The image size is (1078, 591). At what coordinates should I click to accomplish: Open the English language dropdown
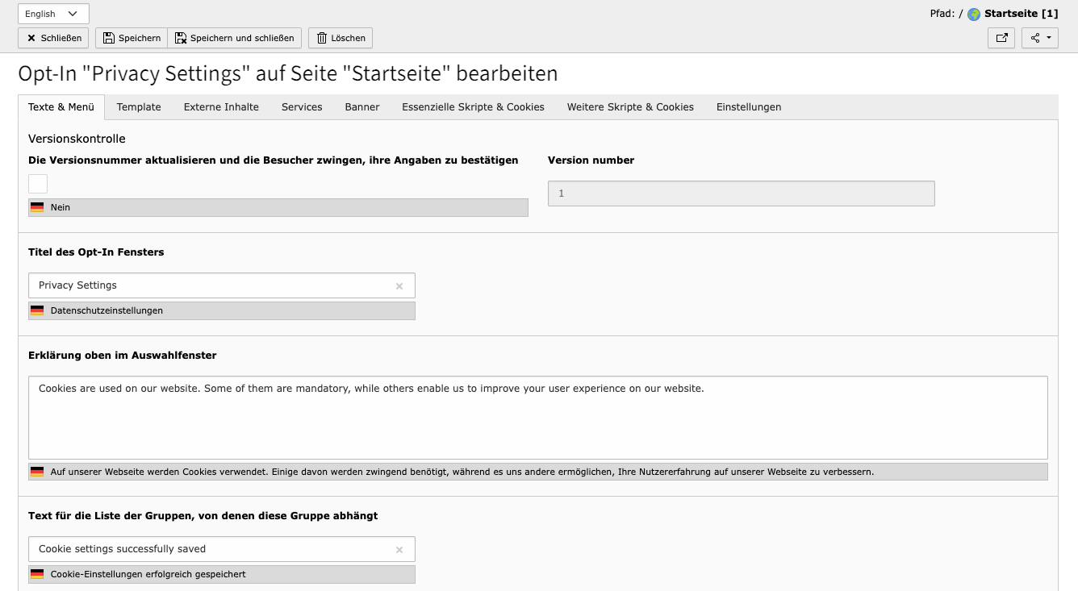coord(52,13)
